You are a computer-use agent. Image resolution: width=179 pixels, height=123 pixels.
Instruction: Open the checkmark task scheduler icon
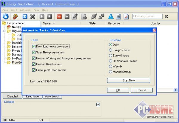point(126,16)
